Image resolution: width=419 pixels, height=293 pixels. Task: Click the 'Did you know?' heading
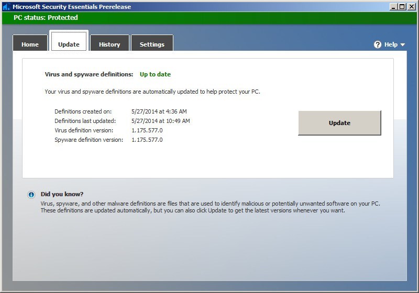pos(62,194)
